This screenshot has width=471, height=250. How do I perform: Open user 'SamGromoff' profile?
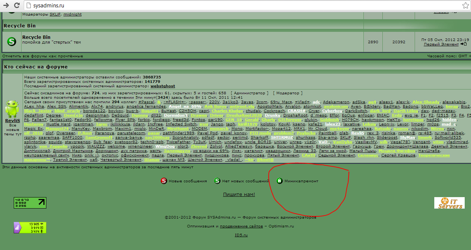99,137
